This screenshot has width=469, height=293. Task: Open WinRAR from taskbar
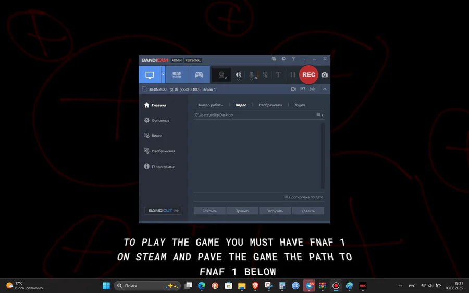pyautogui.click(x=323, y=286)
